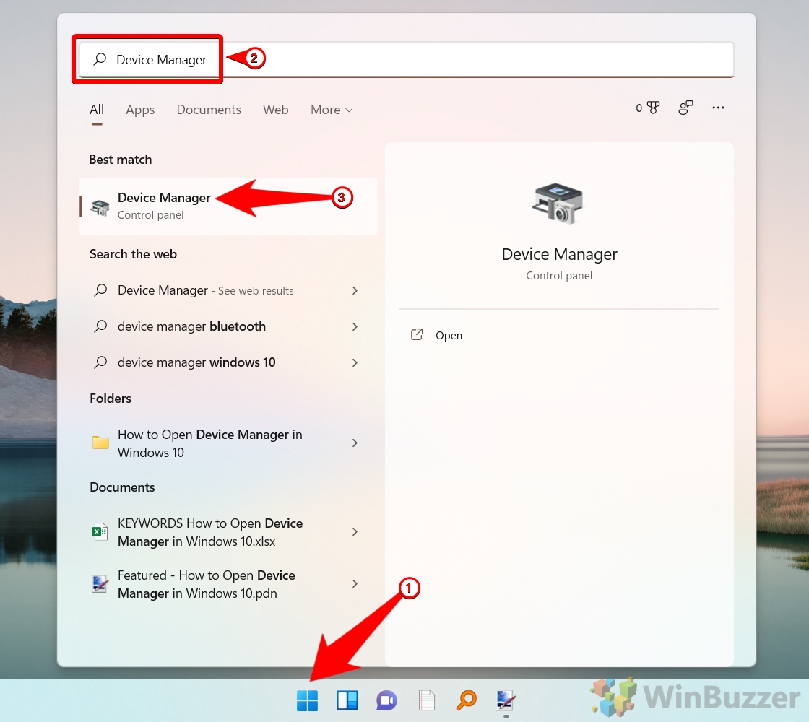Image resolution: width=809 pixels, height=722 pixels.
Task: Expand arrow for Featured pdn document
Action: tap(355, 584)
